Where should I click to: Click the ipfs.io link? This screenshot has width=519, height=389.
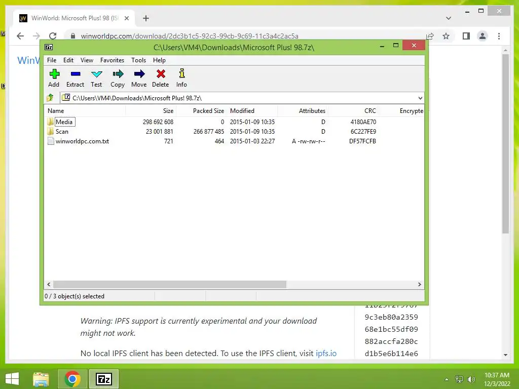click(326, 353)
